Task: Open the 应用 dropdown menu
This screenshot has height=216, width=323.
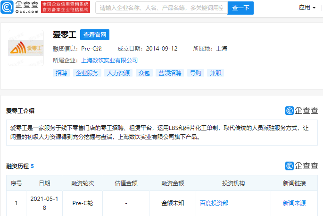Action: pyautogui.click(x=307, y=8)
